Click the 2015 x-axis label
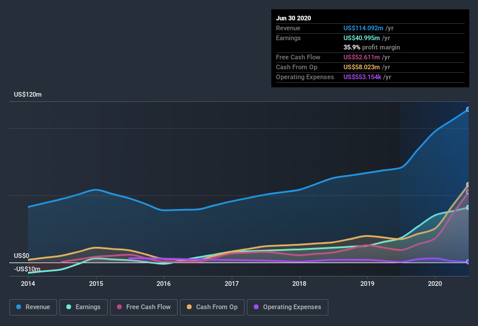The image size is (478, 326). 96,284
